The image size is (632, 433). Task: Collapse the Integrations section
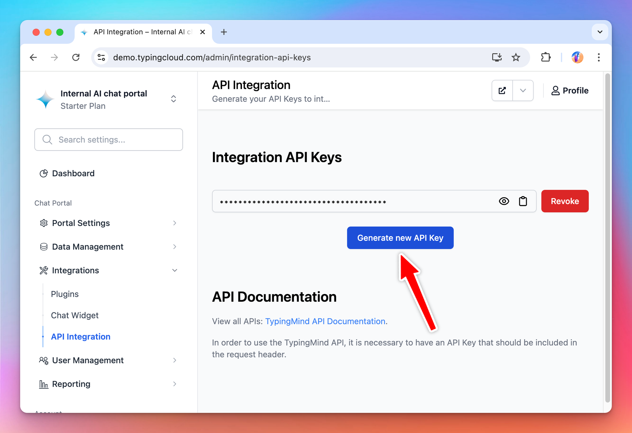tap(108, 271)
